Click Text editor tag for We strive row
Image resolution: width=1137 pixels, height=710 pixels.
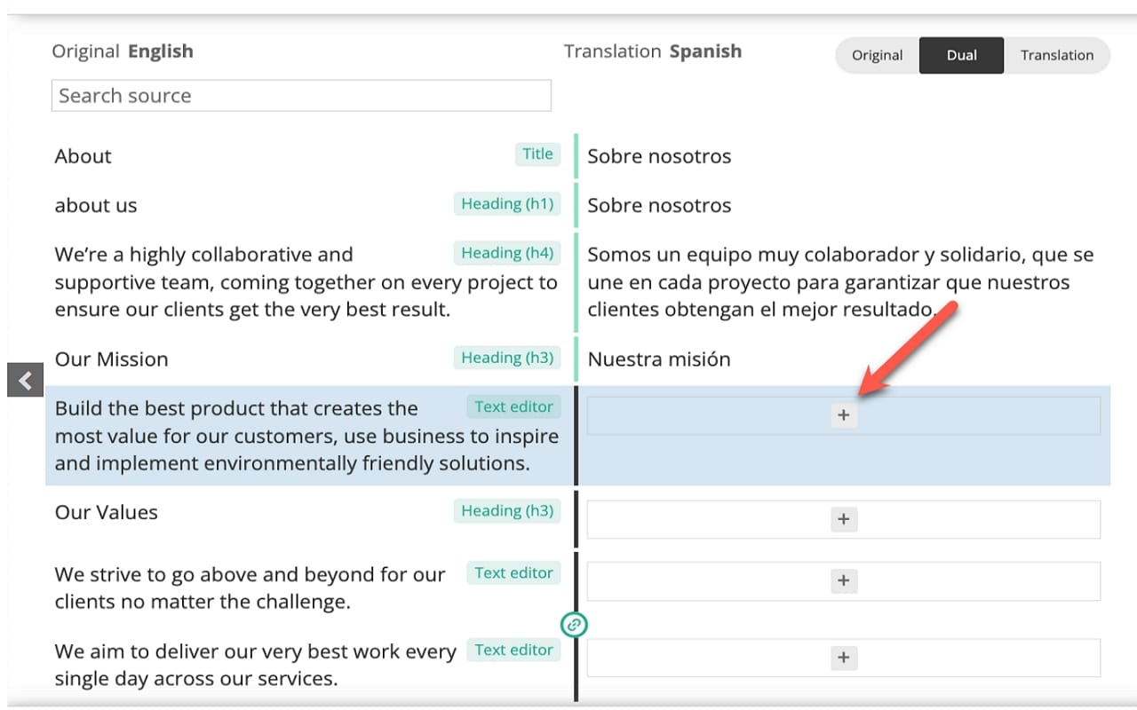(513, 572)
